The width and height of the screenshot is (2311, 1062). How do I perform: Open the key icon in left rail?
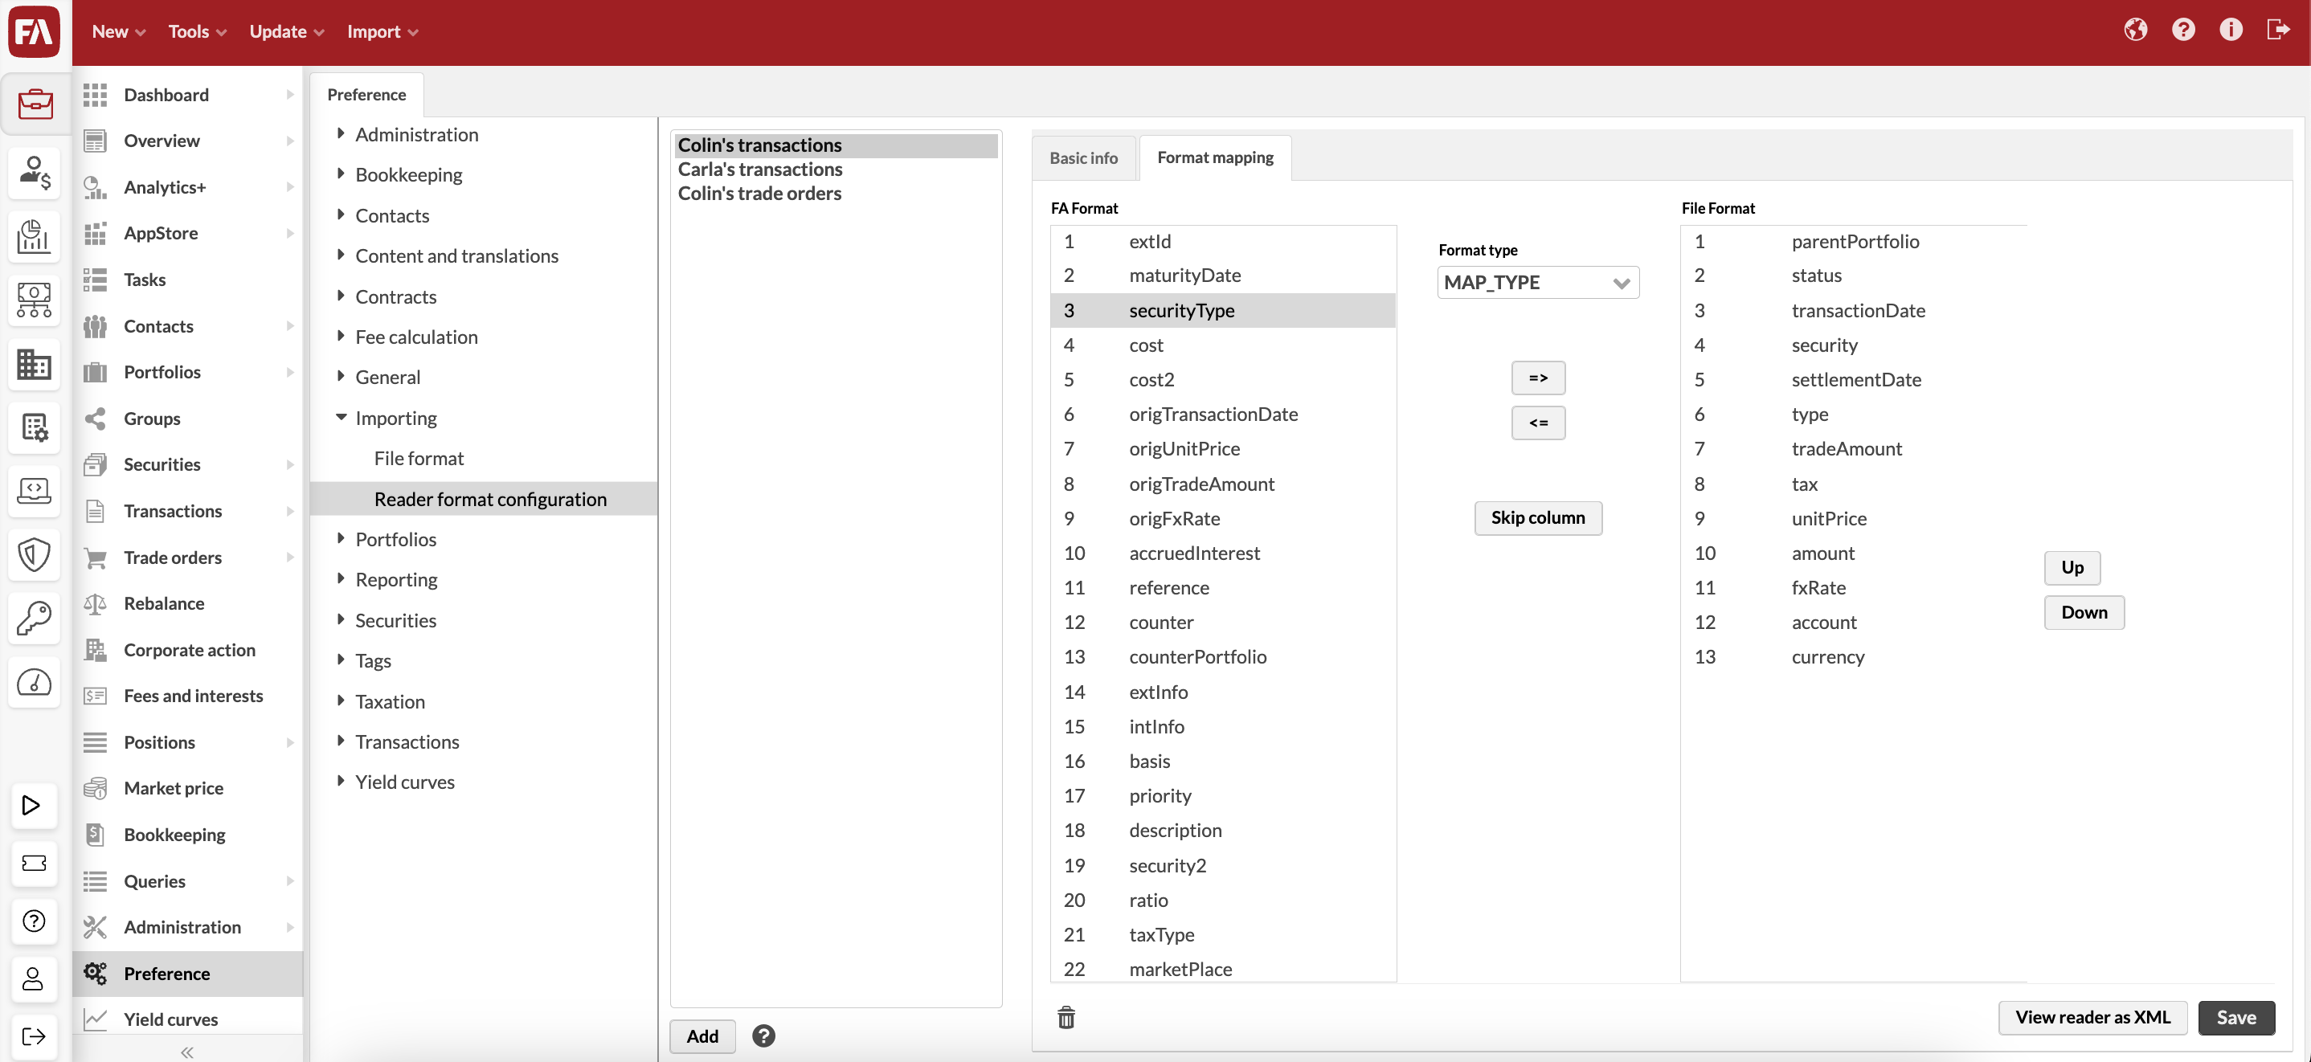tap(34, 617)
